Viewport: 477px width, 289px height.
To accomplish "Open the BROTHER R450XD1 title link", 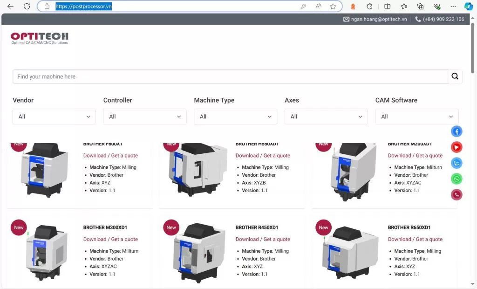I will pos(257,227).
